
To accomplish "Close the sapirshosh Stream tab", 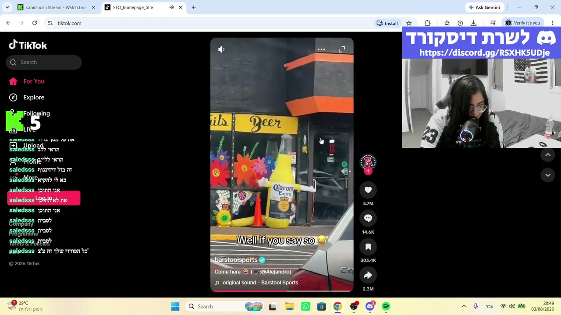I will coord(93,7).
